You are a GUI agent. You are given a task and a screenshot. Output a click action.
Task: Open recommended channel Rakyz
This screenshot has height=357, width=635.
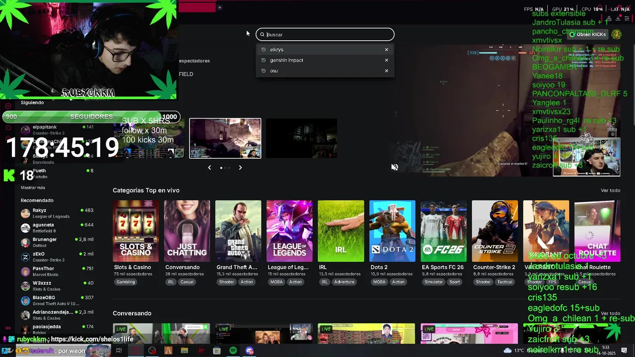[57, 213]
